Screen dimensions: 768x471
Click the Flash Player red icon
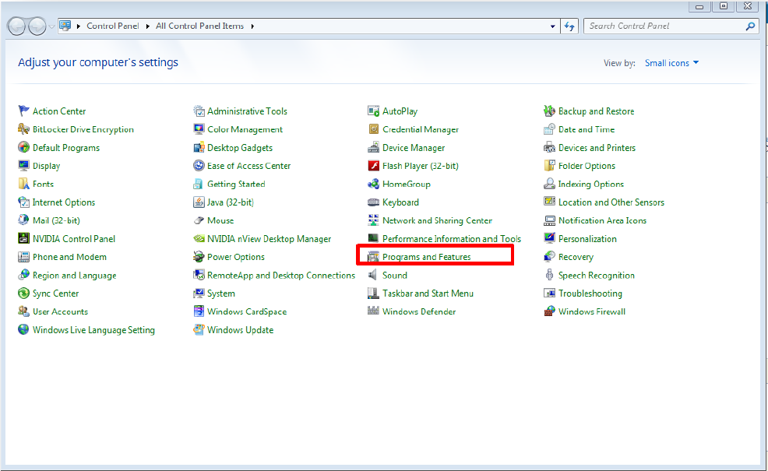pyautogui.click(x=373, y=166)
